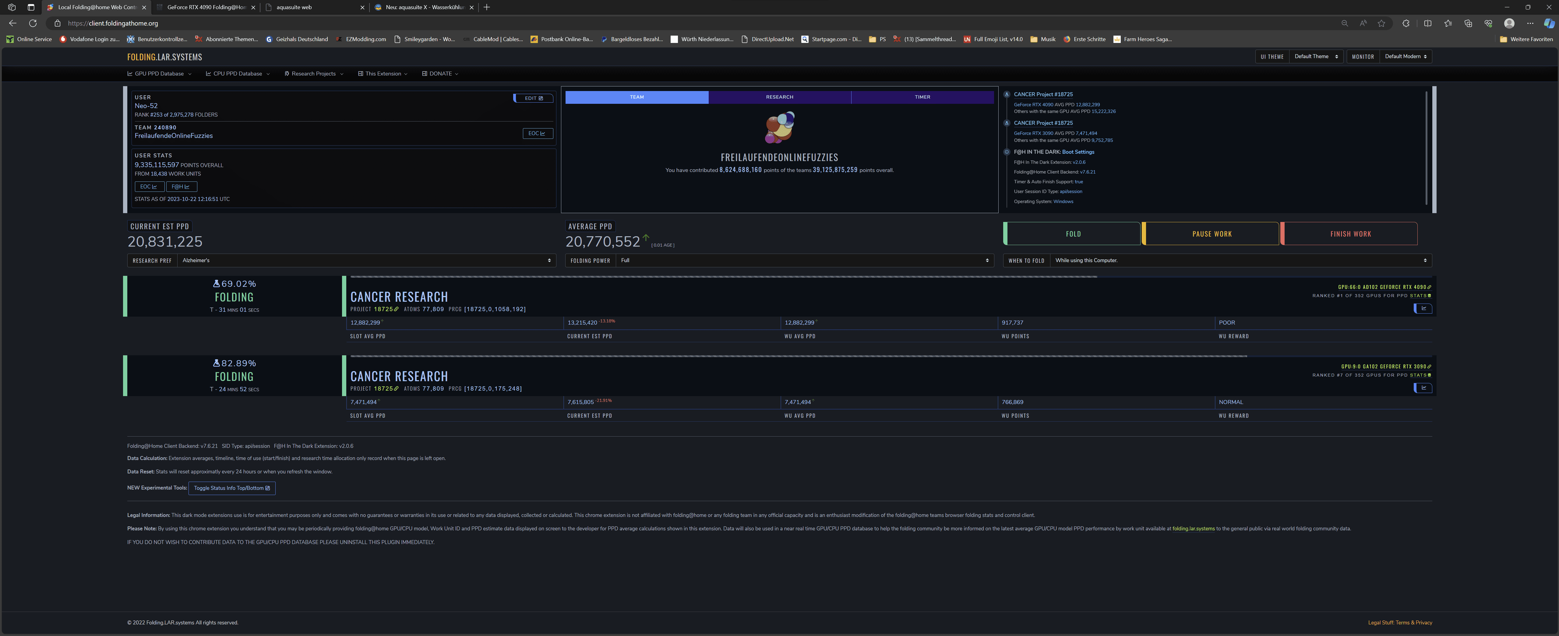Image resolution: width=1559 pixels, height=636 pixels.
Task: Open the When To Fold dropdown
Action: coord(1241,261)
